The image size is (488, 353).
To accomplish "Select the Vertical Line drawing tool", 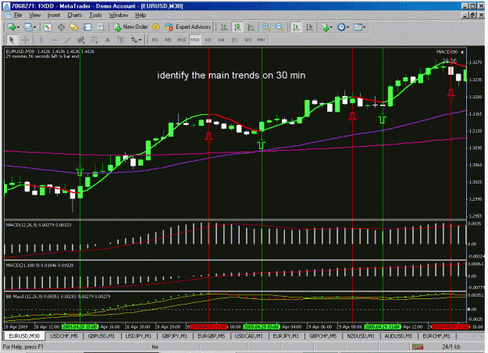I will pos(41,40).
